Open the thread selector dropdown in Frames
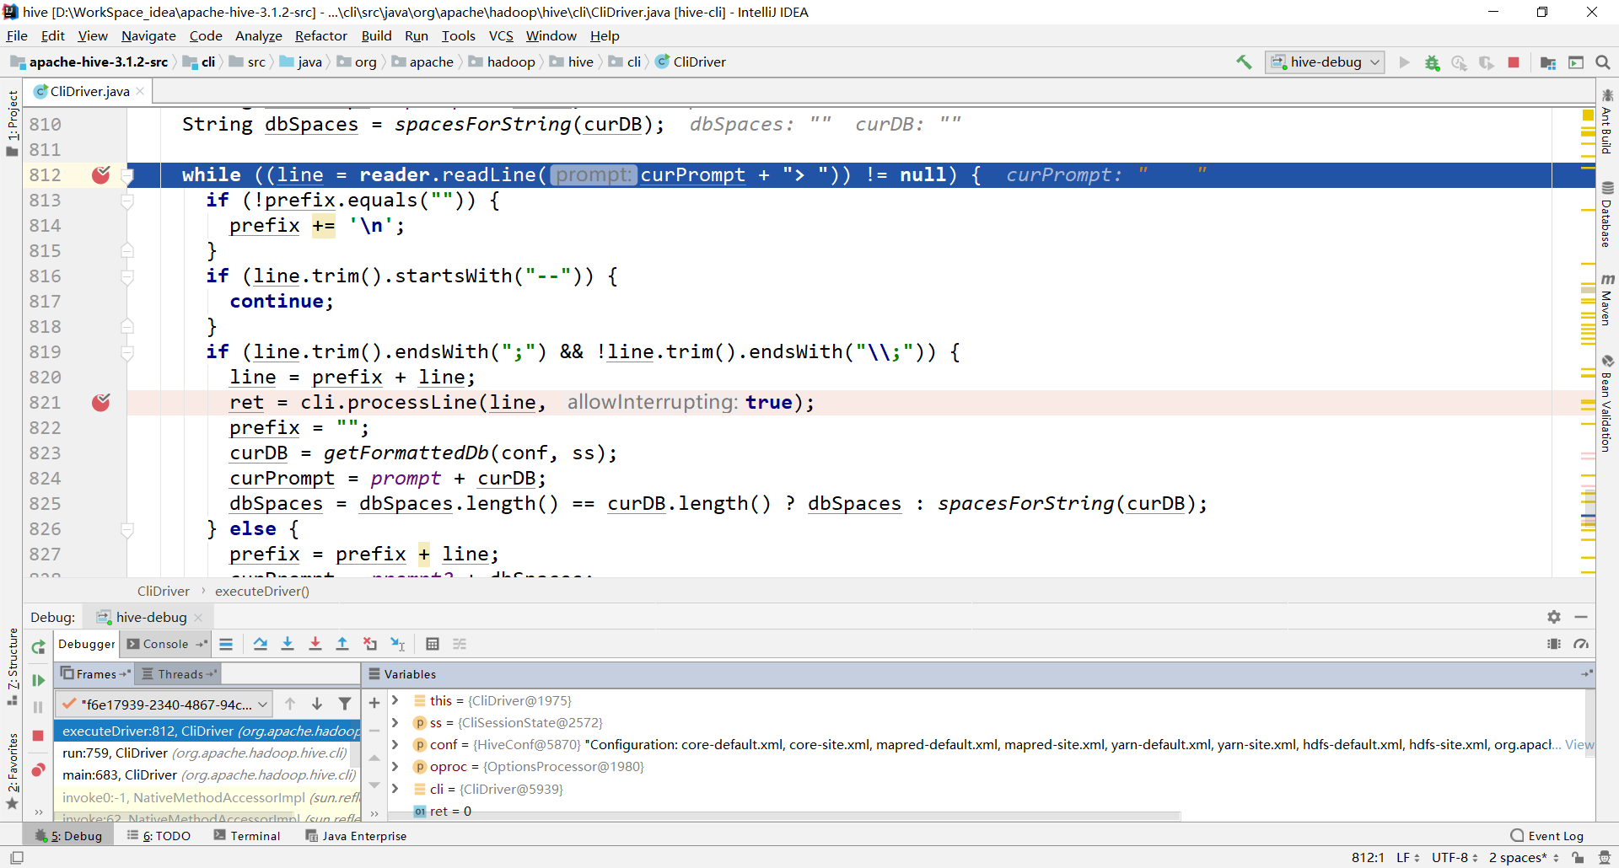The height and width of the screenshot is (868, 1619). point(164,705)
